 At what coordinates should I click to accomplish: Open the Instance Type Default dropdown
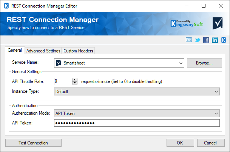(x=137, y=92)
